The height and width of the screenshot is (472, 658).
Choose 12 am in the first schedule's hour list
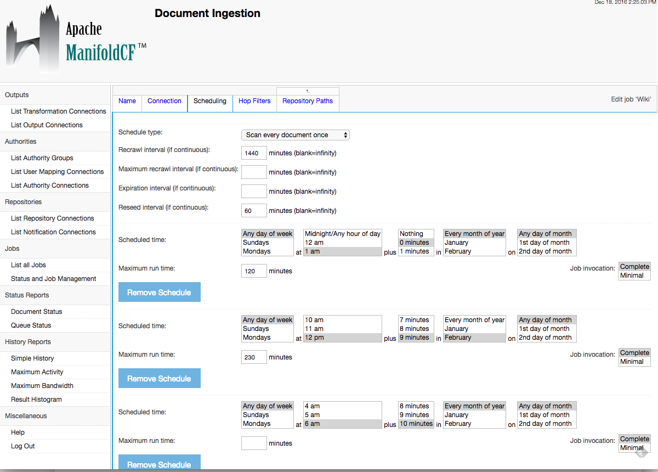pos(343,243)
